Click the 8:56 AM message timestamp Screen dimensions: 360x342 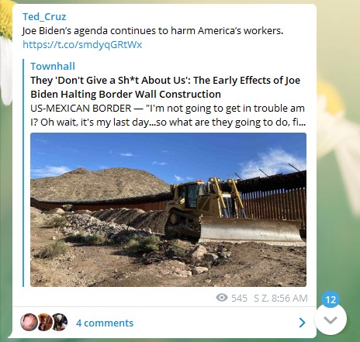click(x=289, y=298)
